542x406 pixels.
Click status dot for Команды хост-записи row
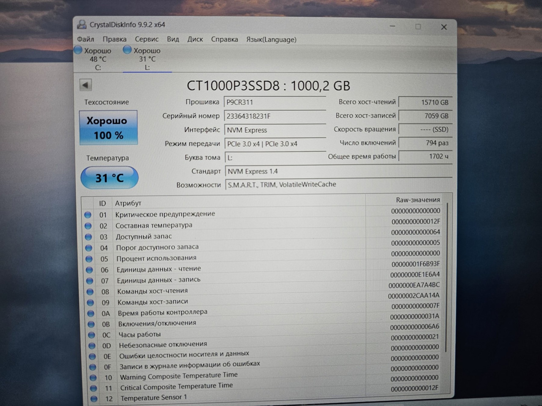[90, 303]
